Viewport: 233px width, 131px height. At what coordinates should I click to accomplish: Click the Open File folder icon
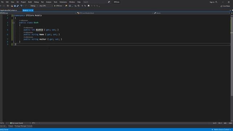tap(12, 6)
